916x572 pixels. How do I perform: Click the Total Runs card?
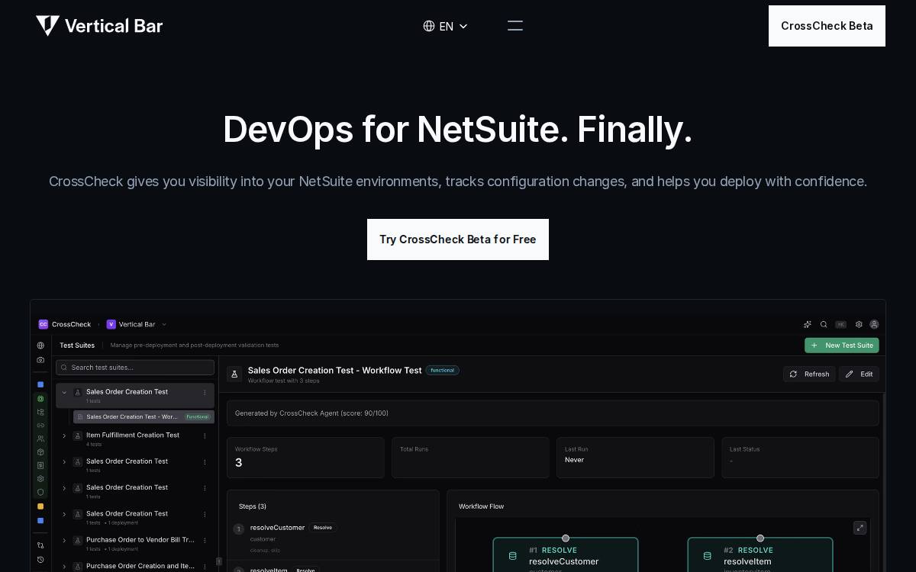click(470, 458)
